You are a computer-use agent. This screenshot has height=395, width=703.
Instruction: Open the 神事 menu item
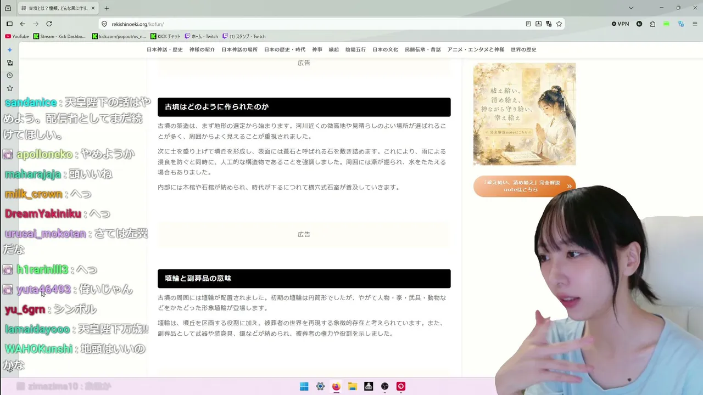[317, 49]
